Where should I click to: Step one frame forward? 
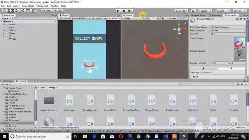pos(130,10)
